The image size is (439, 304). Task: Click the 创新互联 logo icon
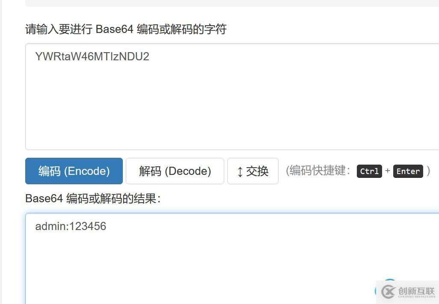click(389, 292)
